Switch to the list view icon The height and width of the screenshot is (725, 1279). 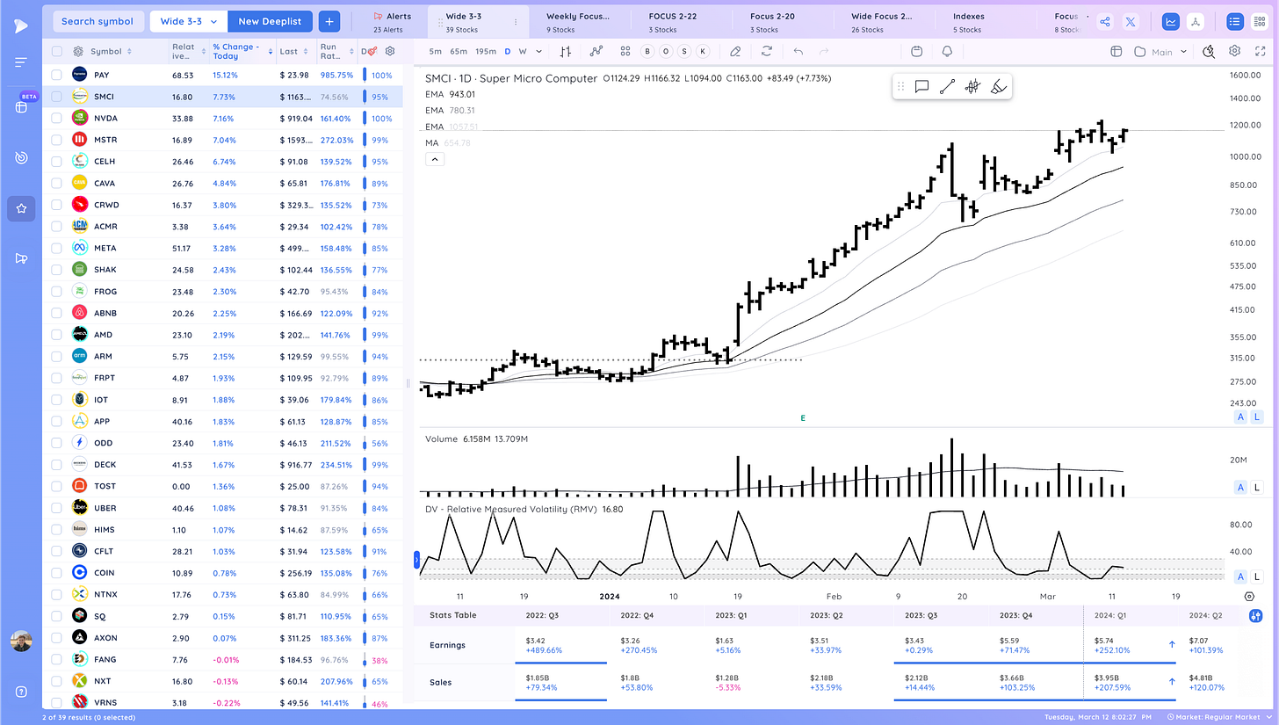pos(1235,22)
